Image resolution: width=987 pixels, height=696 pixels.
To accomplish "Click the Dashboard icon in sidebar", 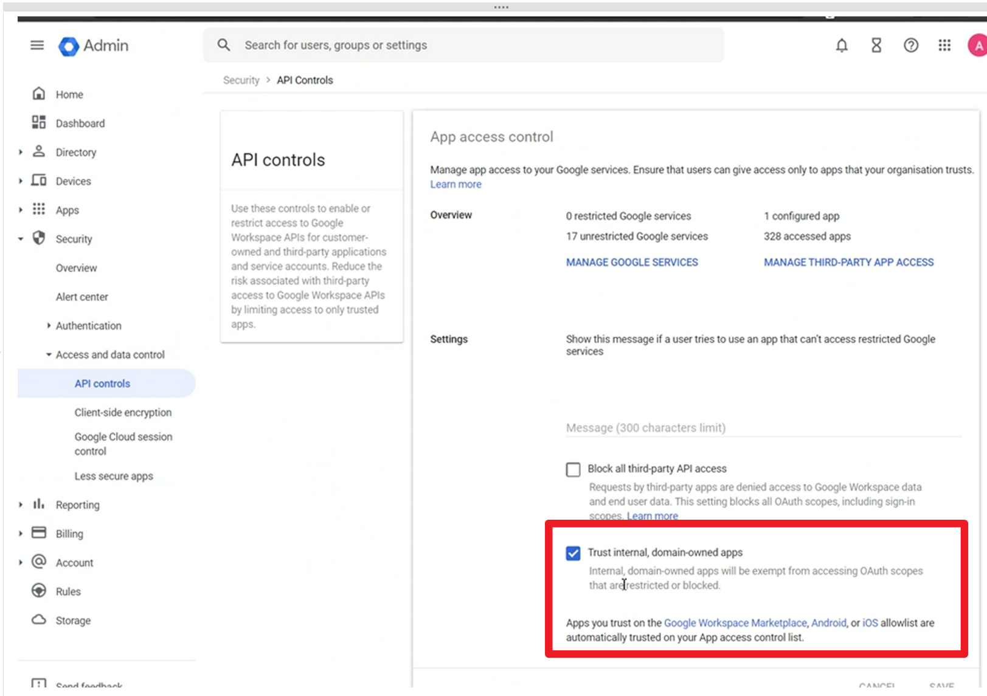I will (39, 123).
